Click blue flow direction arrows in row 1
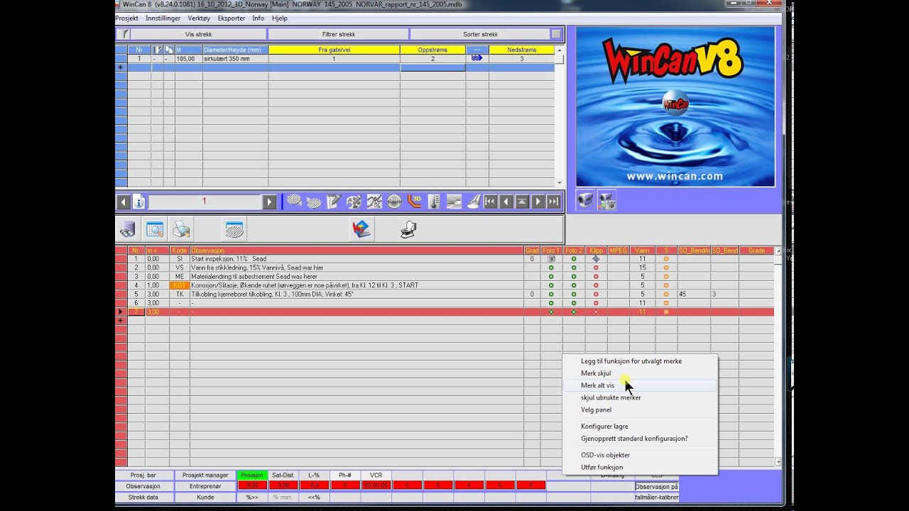 (477, 59)
